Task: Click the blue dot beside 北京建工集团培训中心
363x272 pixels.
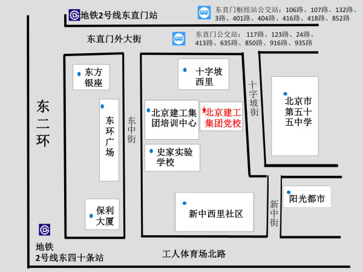Action: 148,111
